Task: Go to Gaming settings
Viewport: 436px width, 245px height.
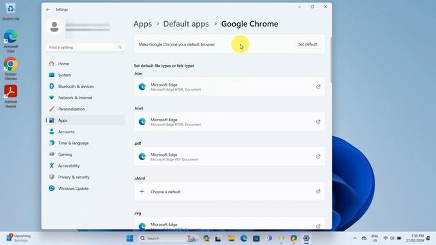Action: 86,154
